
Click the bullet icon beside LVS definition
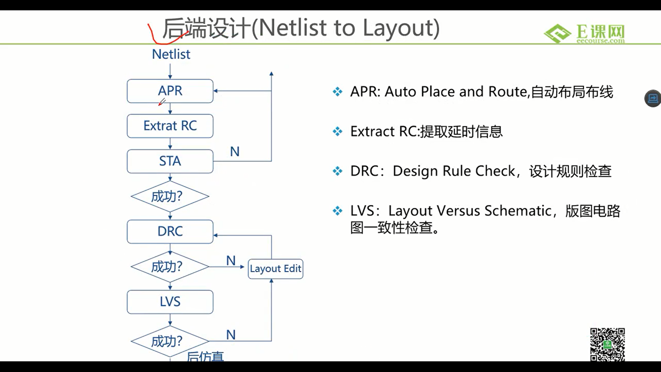click(337, 211)
